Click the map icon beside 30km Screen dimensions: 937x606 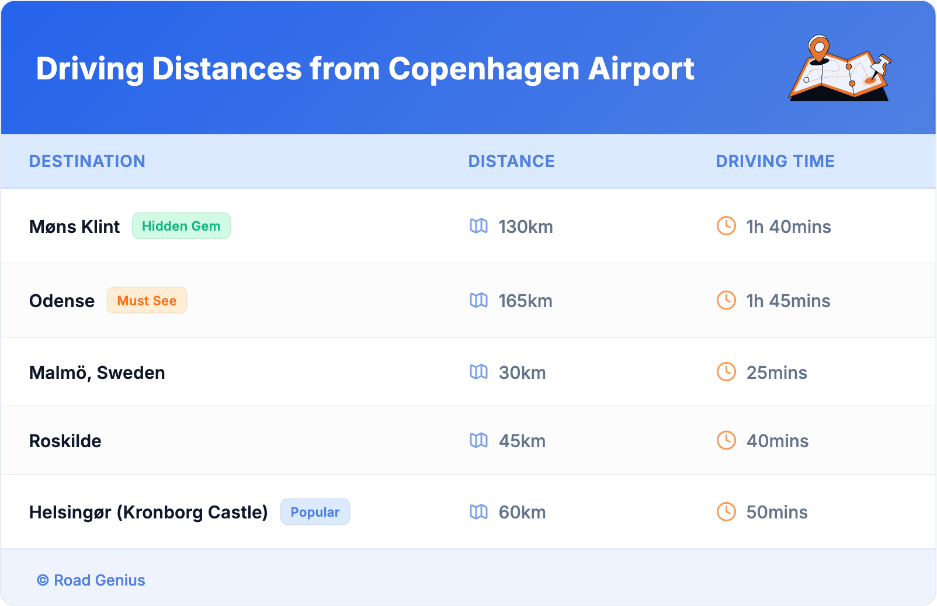[478, 372]
